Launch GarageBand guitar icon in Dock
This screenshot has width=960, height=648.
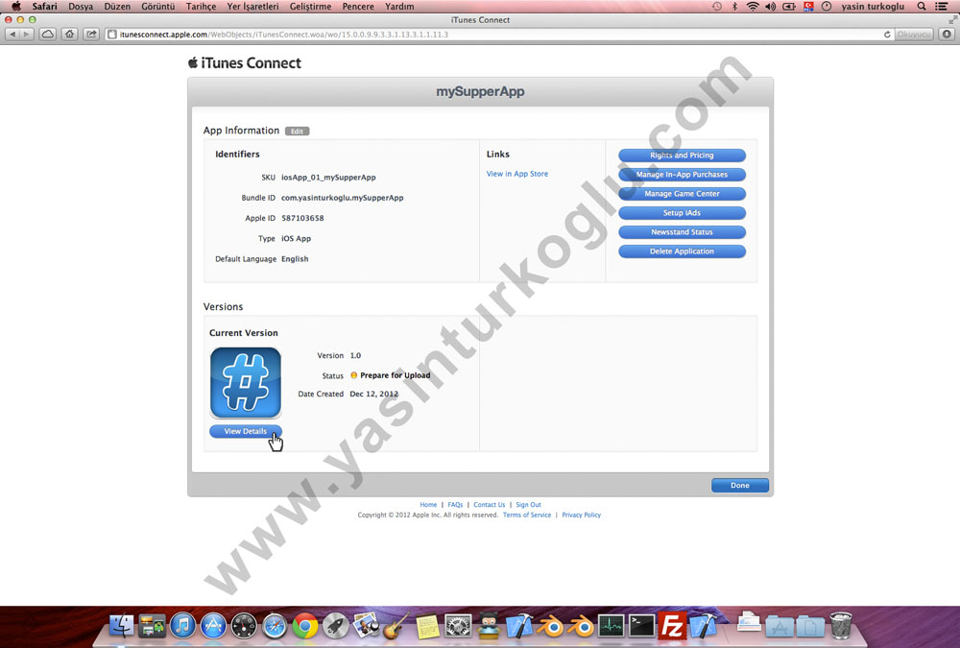tap(396, 626)
